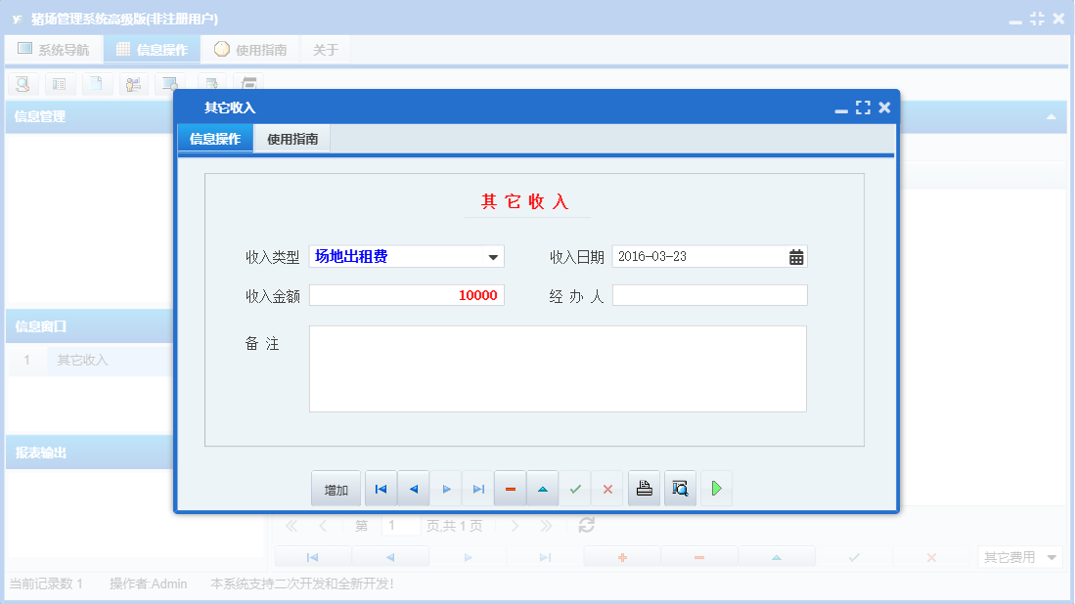
Task: Click the 增加 button in the dialog toolbar
Action: [x=336, y=488]
